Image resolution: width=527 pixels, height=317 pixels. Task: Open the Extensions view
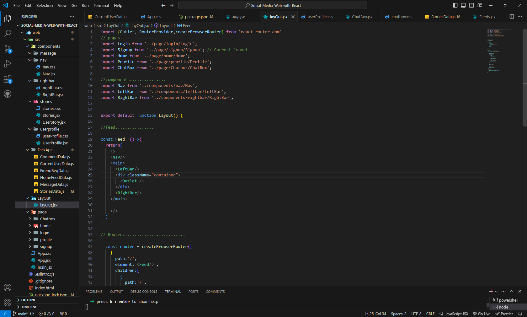tap(8, 79)
